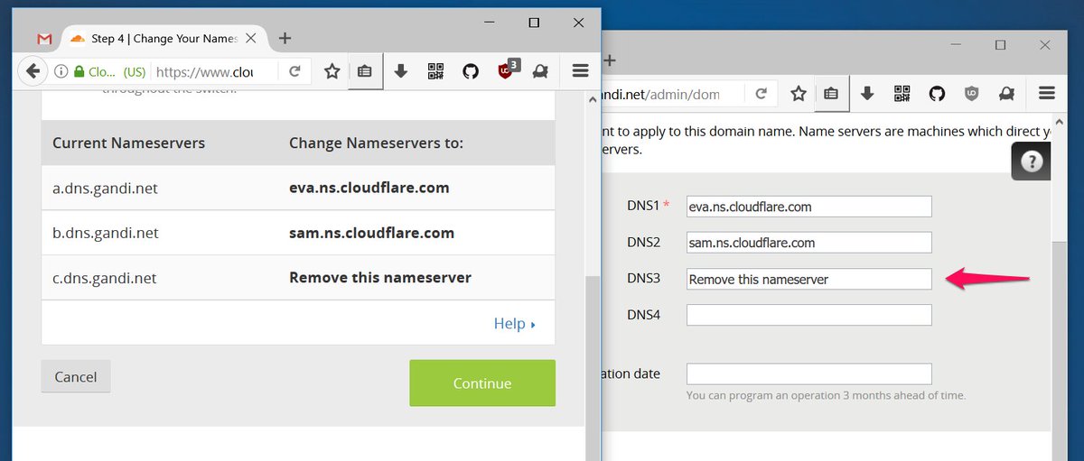Image resolution: width=1084 pixels, height=461 pixels.
Task: Bookmark the Cloudflare page with star
Action: tap(332, 71)
